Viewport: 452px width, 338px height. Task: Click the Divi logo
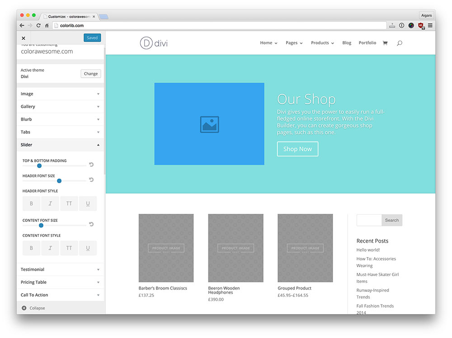click(153, 42)
